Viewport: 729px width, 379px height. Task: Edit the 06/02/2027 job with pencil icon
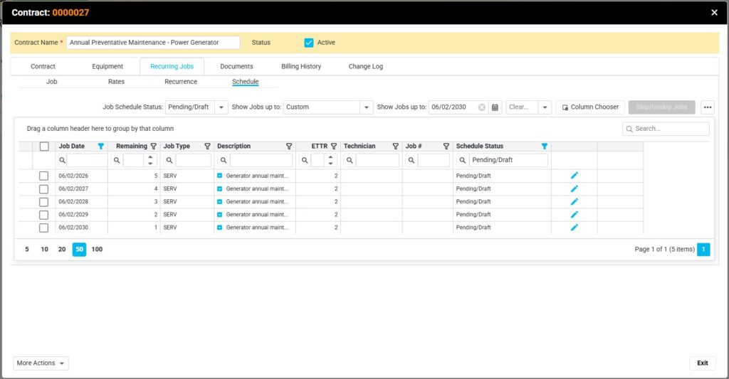coord(575,188)
